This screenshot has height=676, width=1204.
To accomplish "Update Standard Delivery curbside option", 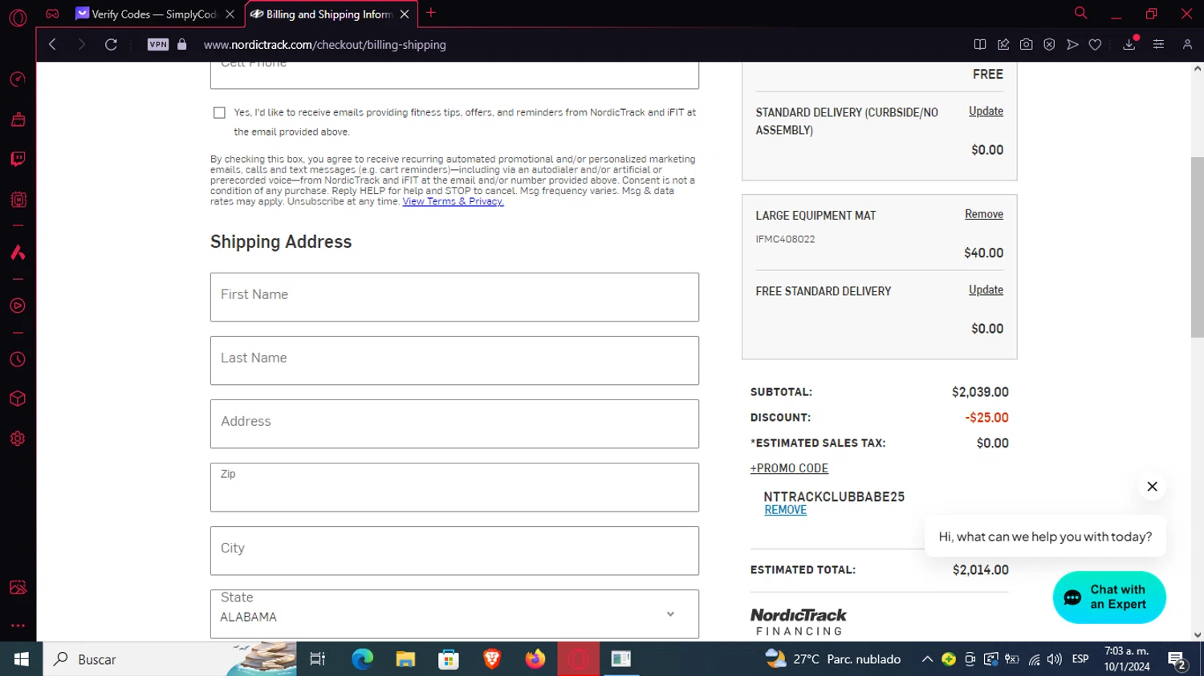I will coord(986,111).
